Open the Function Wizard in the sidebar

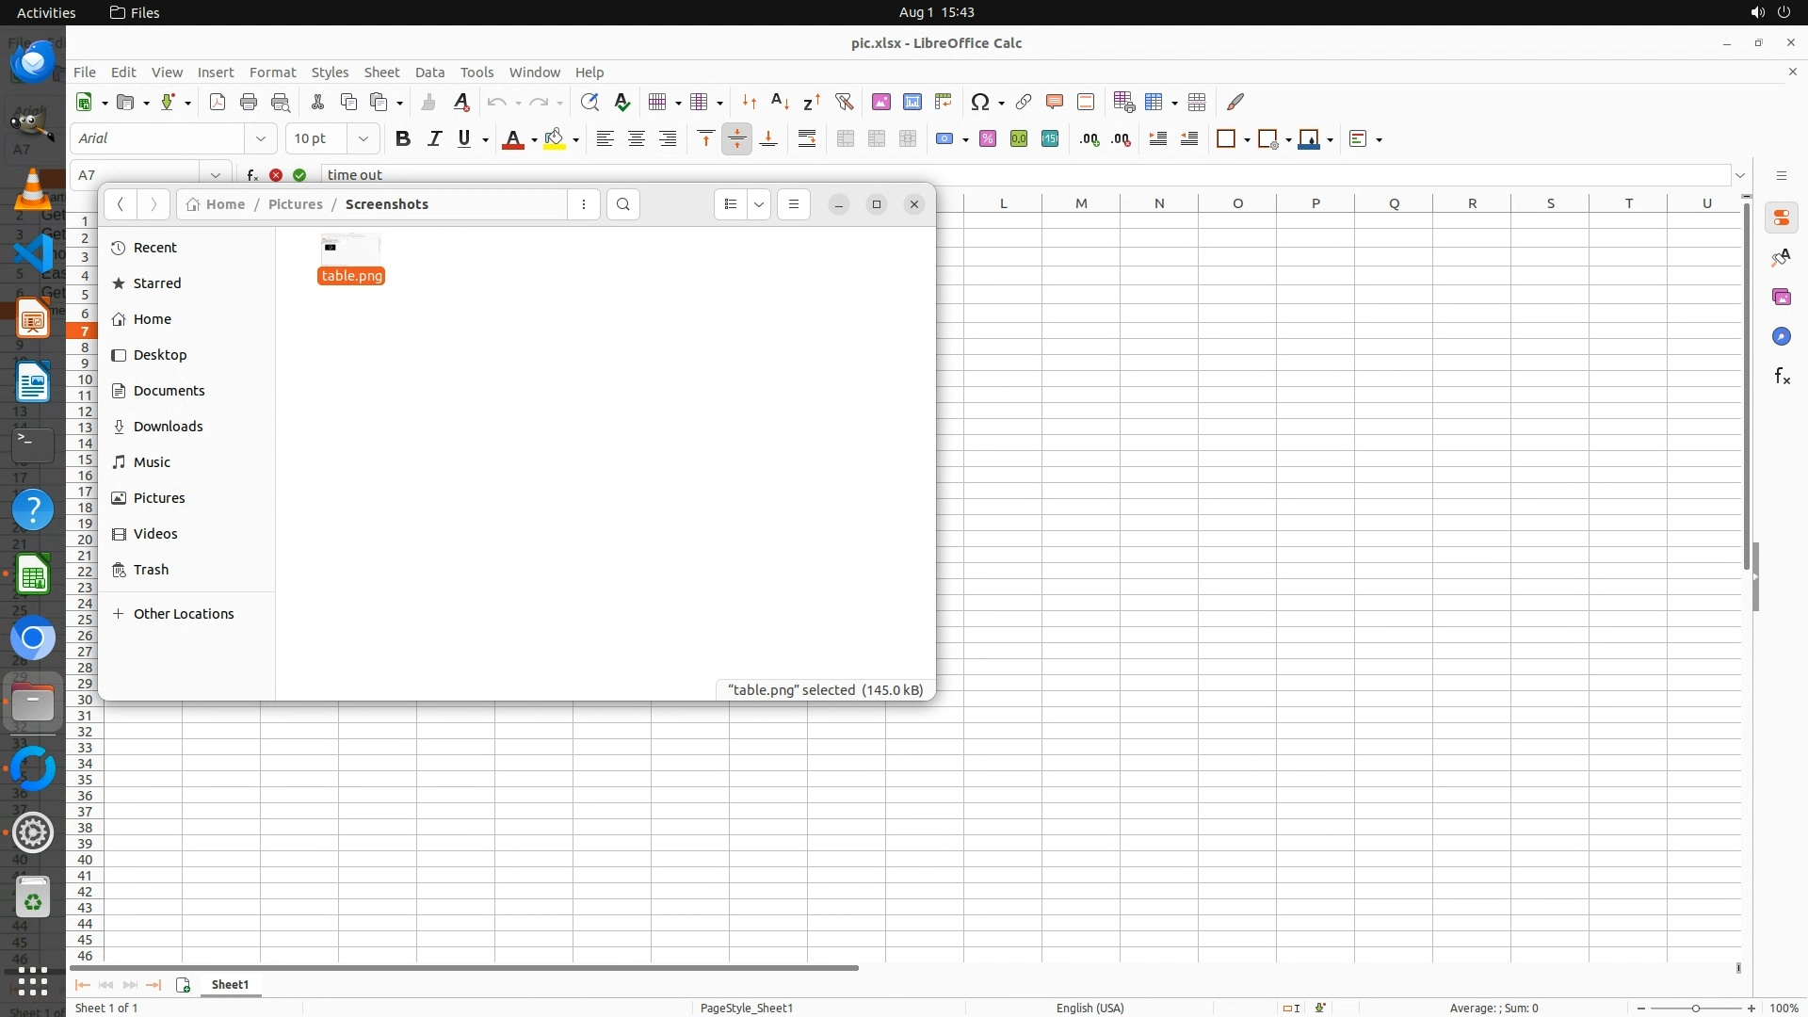pos(1781,377)
